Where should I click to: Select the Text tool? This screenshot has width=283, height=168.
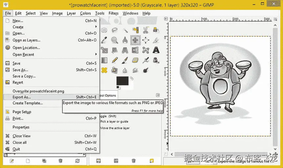tap(156, 50)
